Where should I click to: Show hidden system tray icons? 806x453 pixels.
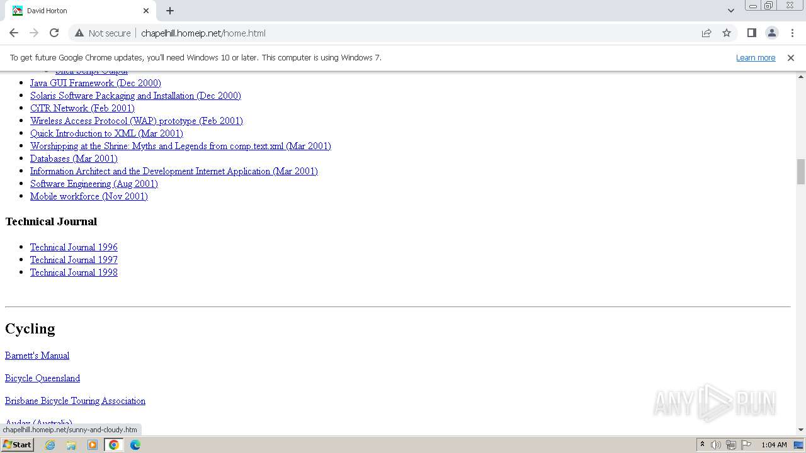(x=702, y=445)
